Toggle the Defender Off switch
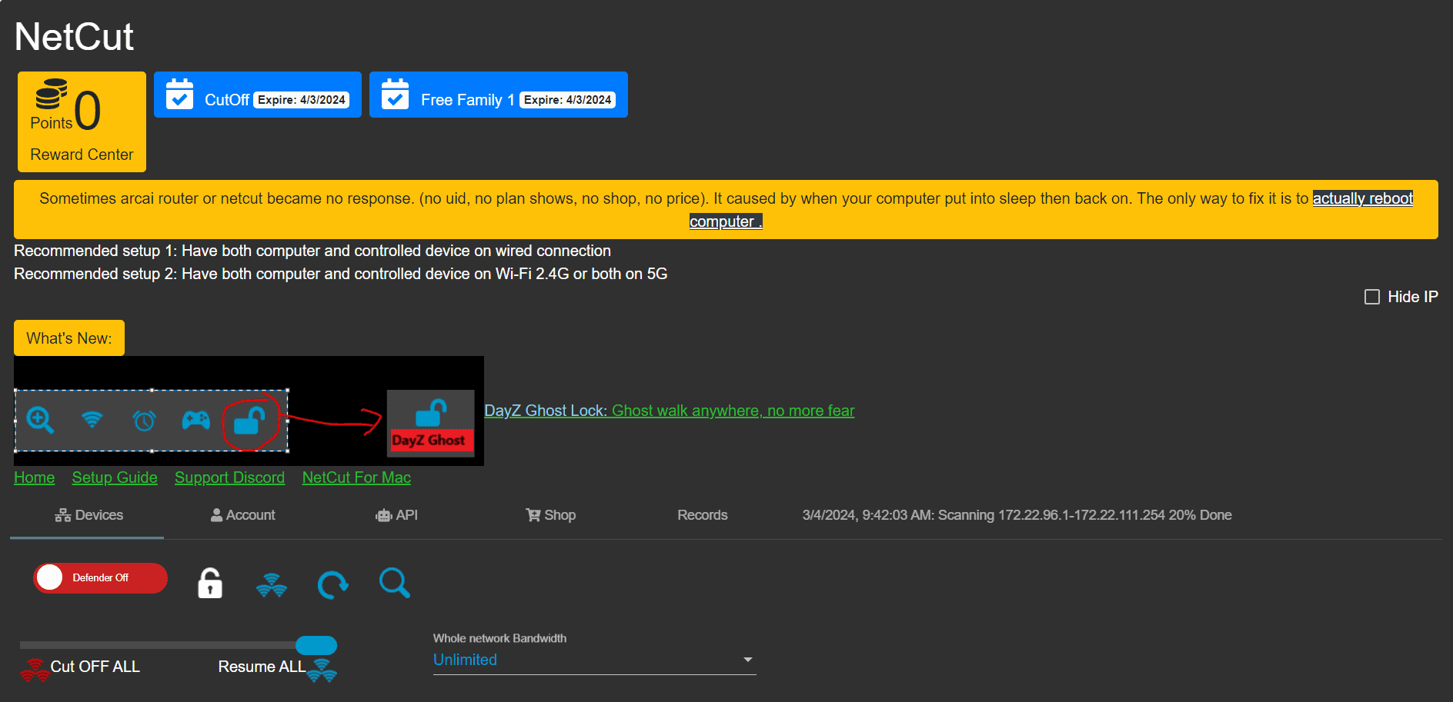The image size is (1453, 702). (100, 577)
